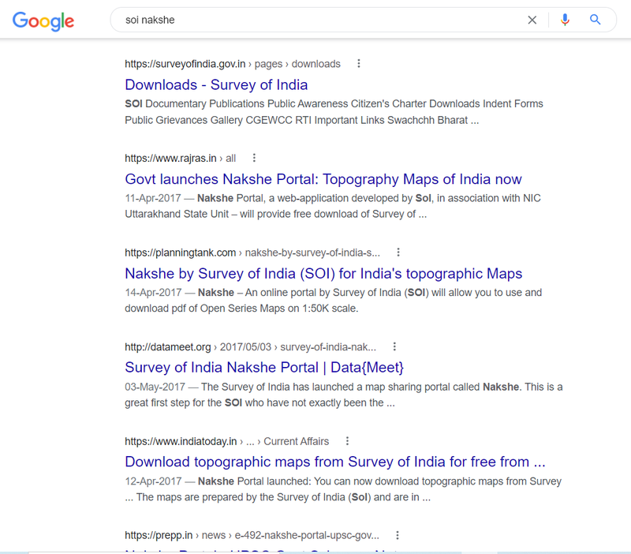Click the snippet starting 'SOI Documentary Publications'
Screen dimensions: 631x554
click(334, 112)
